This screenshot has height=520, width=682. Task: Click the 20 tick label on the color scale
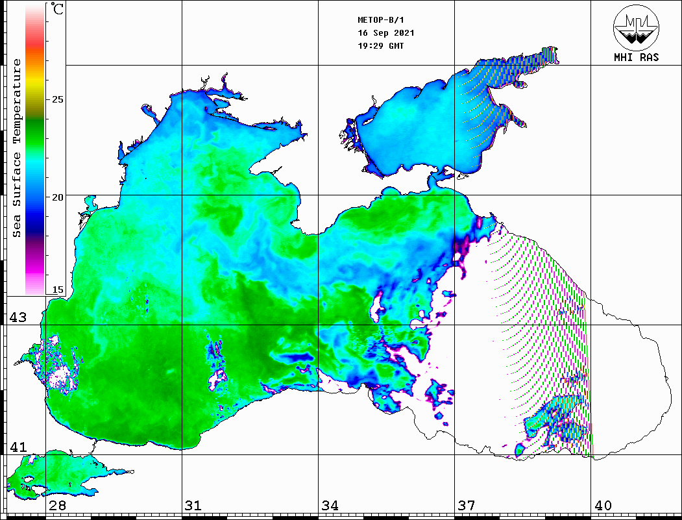click(x=57, y=197)
